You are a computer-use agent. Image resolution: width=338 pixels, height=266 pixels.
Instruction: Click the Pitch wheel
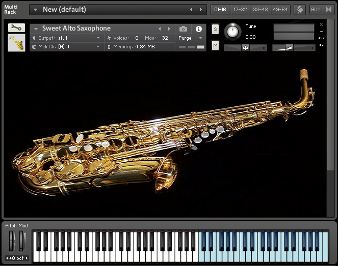click(x=12, y=241)
